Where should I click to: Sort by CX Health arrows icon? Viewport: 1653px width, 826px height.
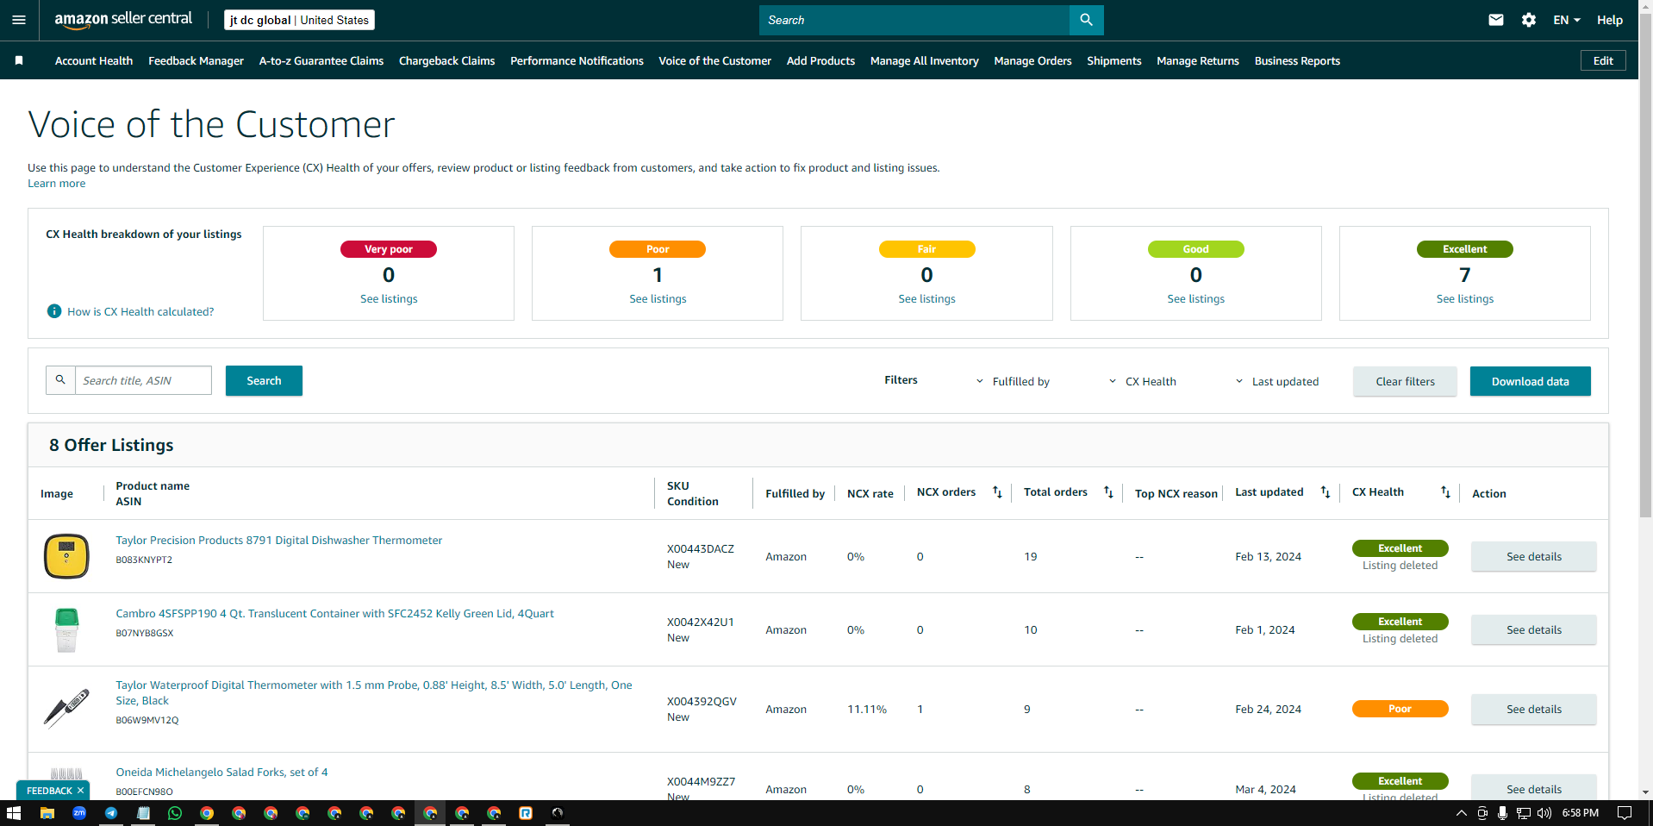[1445, 492]
